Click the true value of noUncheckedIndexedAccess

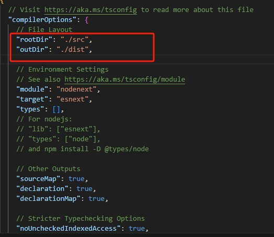click(136, 229)
